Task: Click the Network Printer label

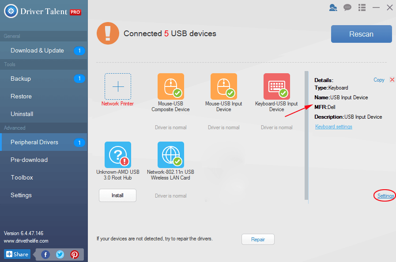Action: click(118, 104)
